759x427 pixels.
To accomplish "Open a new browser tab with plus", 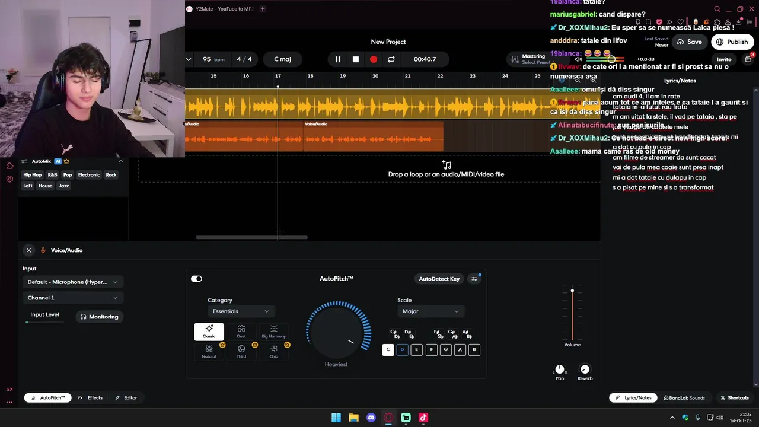I will pos(263,9).
